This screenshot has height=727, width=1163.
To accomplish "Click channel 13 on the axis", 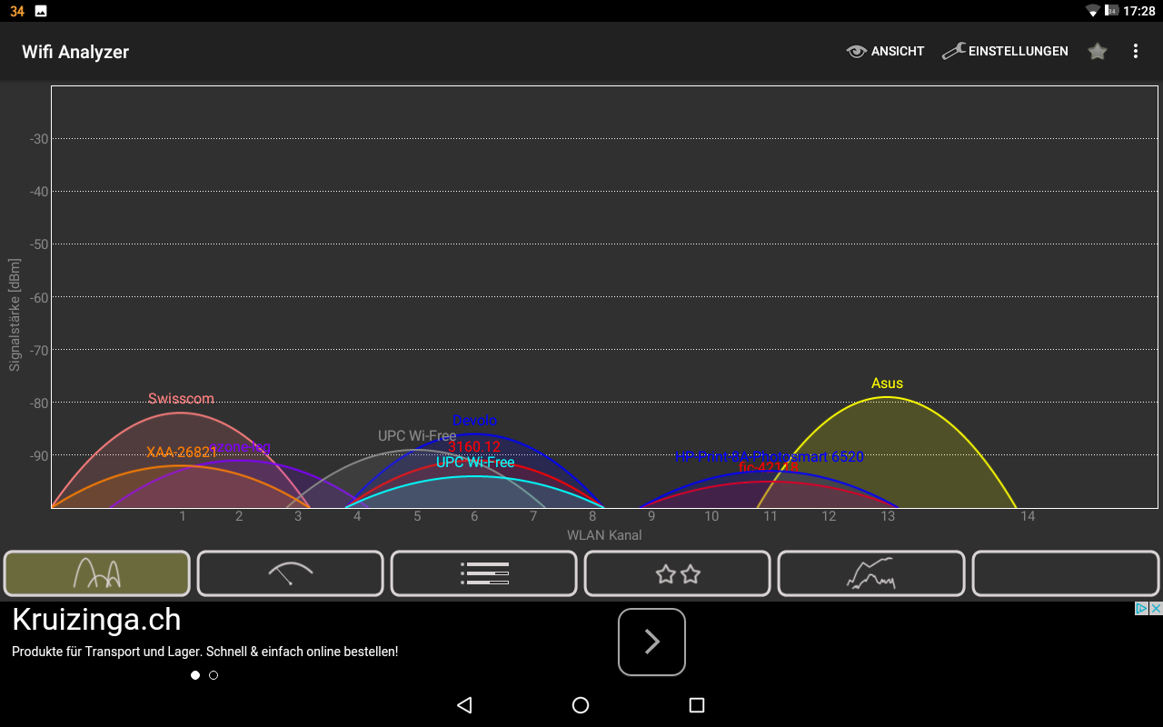I will [887, 517].
